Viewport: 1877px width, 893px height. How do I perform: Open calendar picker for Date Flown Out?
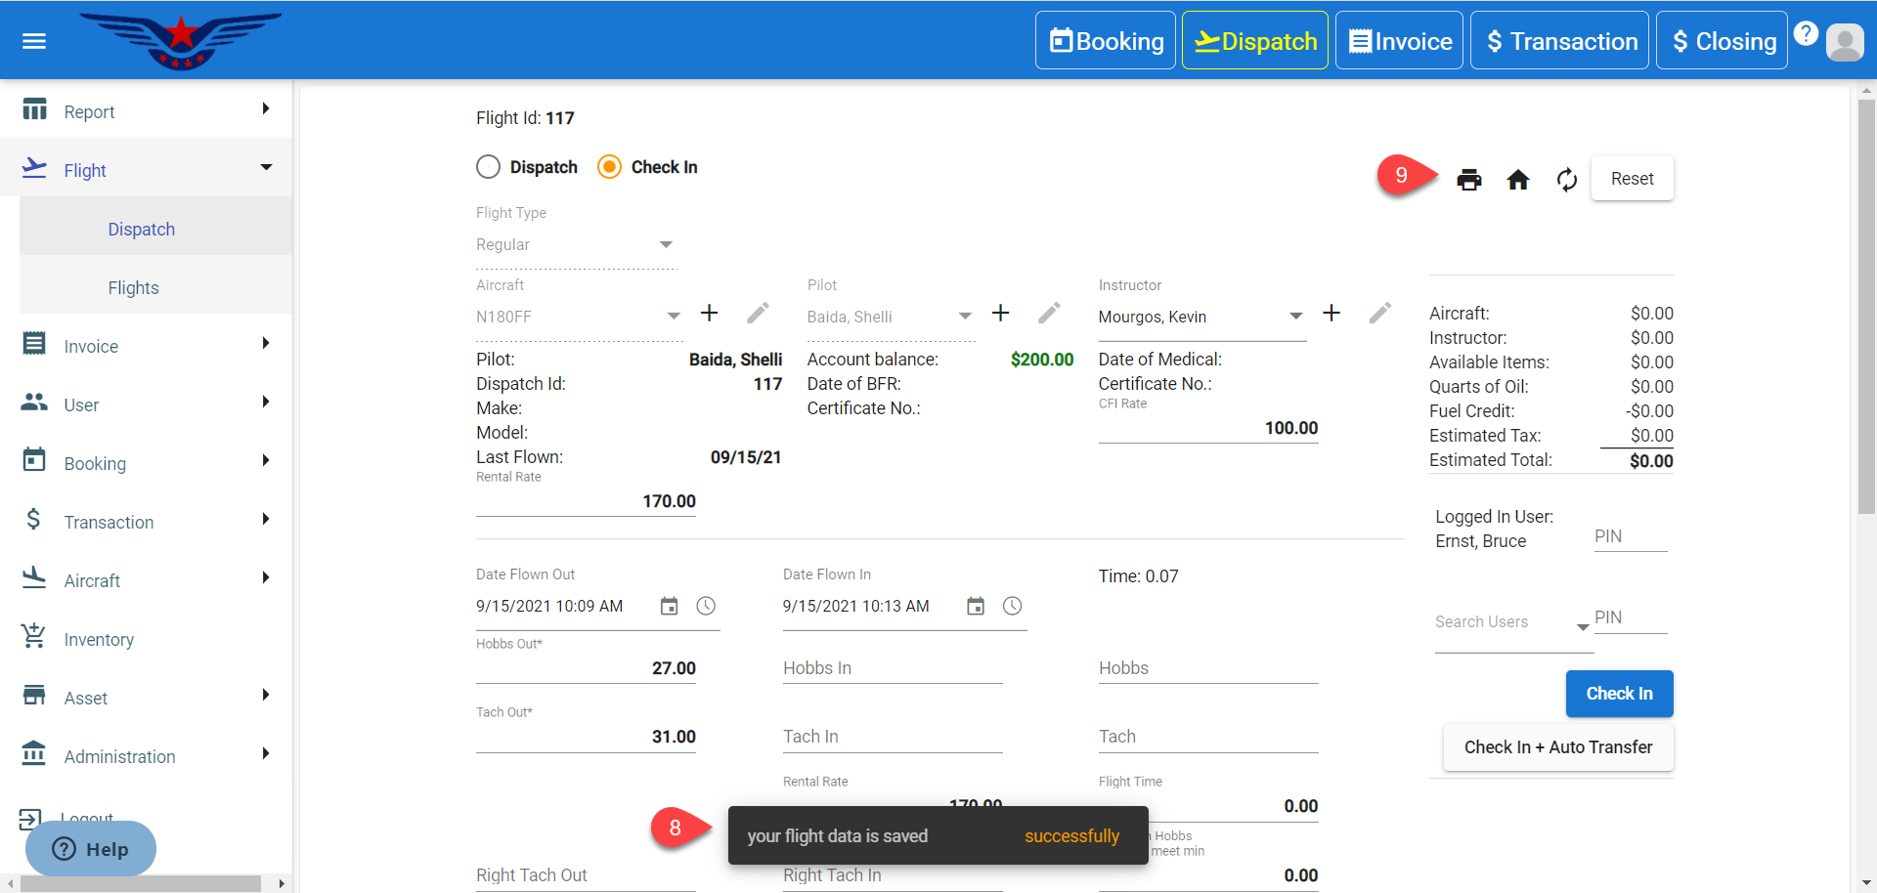[669, 607]
